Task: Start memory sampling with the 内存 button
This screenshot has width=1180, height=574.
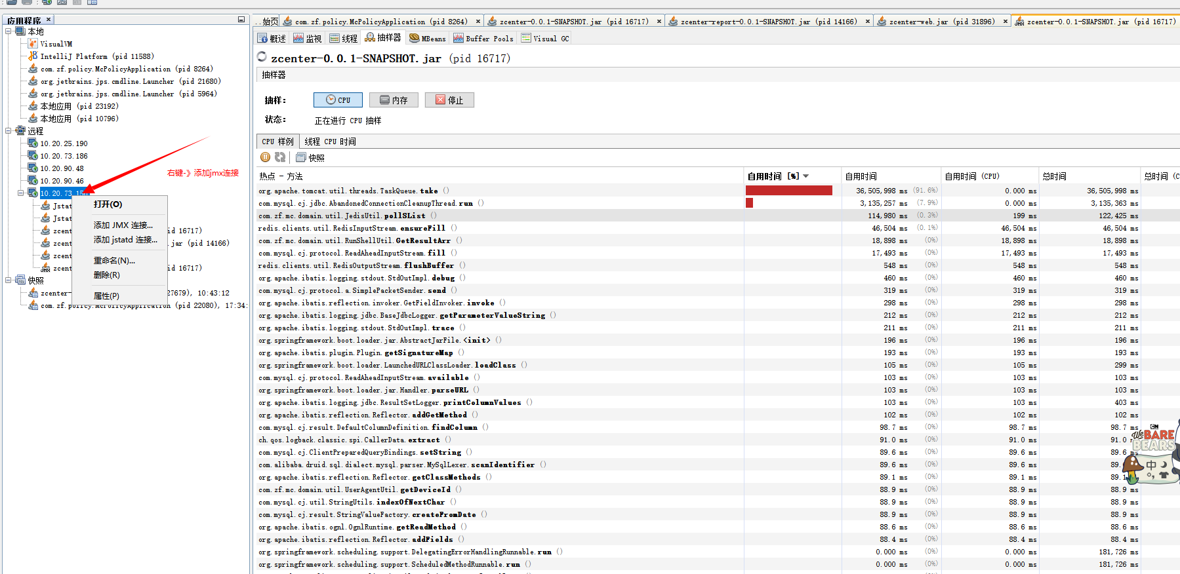Action: click(x=394, y=100)
